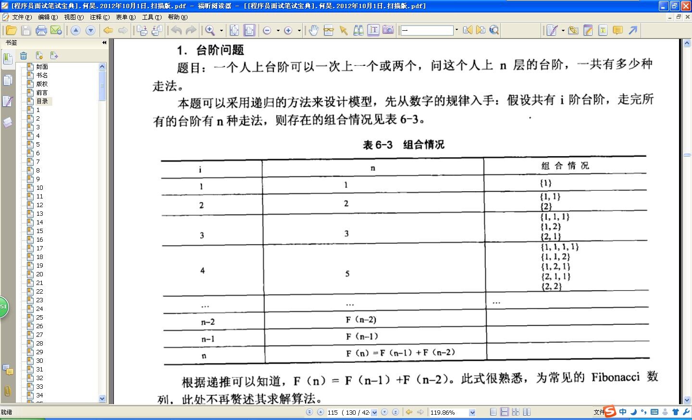Open bookmark 目录
The image size is (692, 420).
pyautogui.click(x=42, y=101)
